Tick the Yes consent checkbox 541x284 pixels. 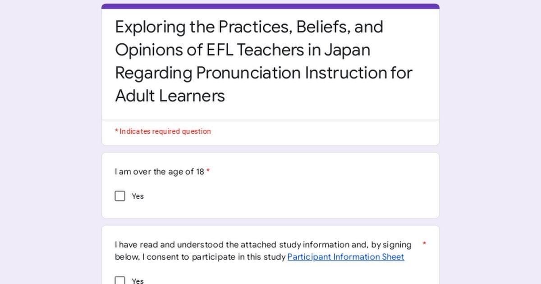click(120, 280)
